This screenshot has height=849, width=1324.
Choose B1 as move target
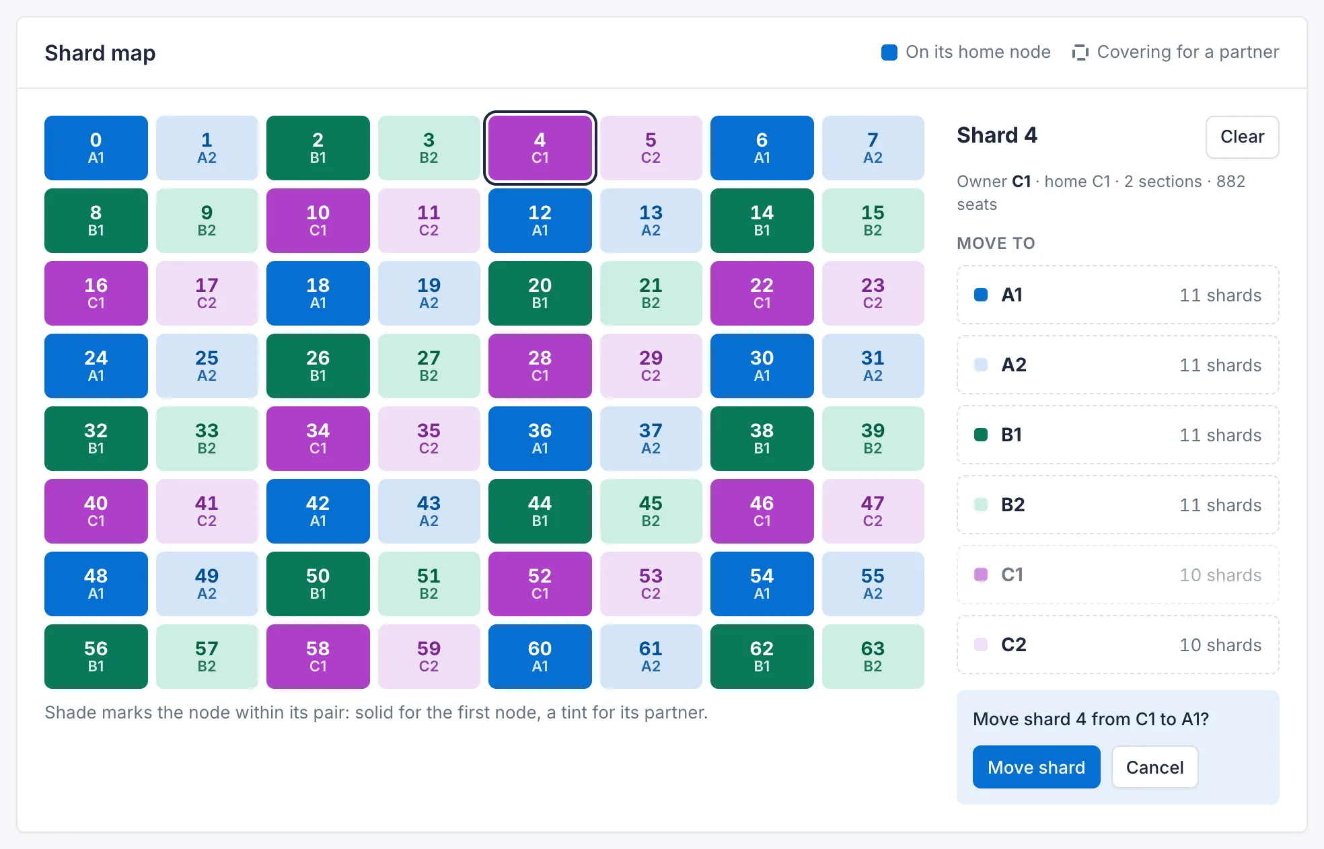pos(1117,435)
